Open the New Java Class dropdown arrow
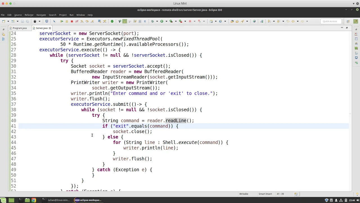The height and width of the screenshot is (203, 360). [x=225, y=21]
